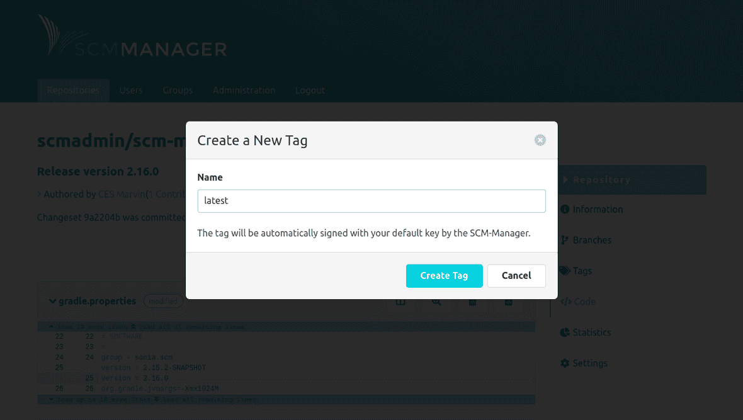
Task: Collapse the gradle.properties diff panel
Action: pyautogui.click(x=52, y=301)
